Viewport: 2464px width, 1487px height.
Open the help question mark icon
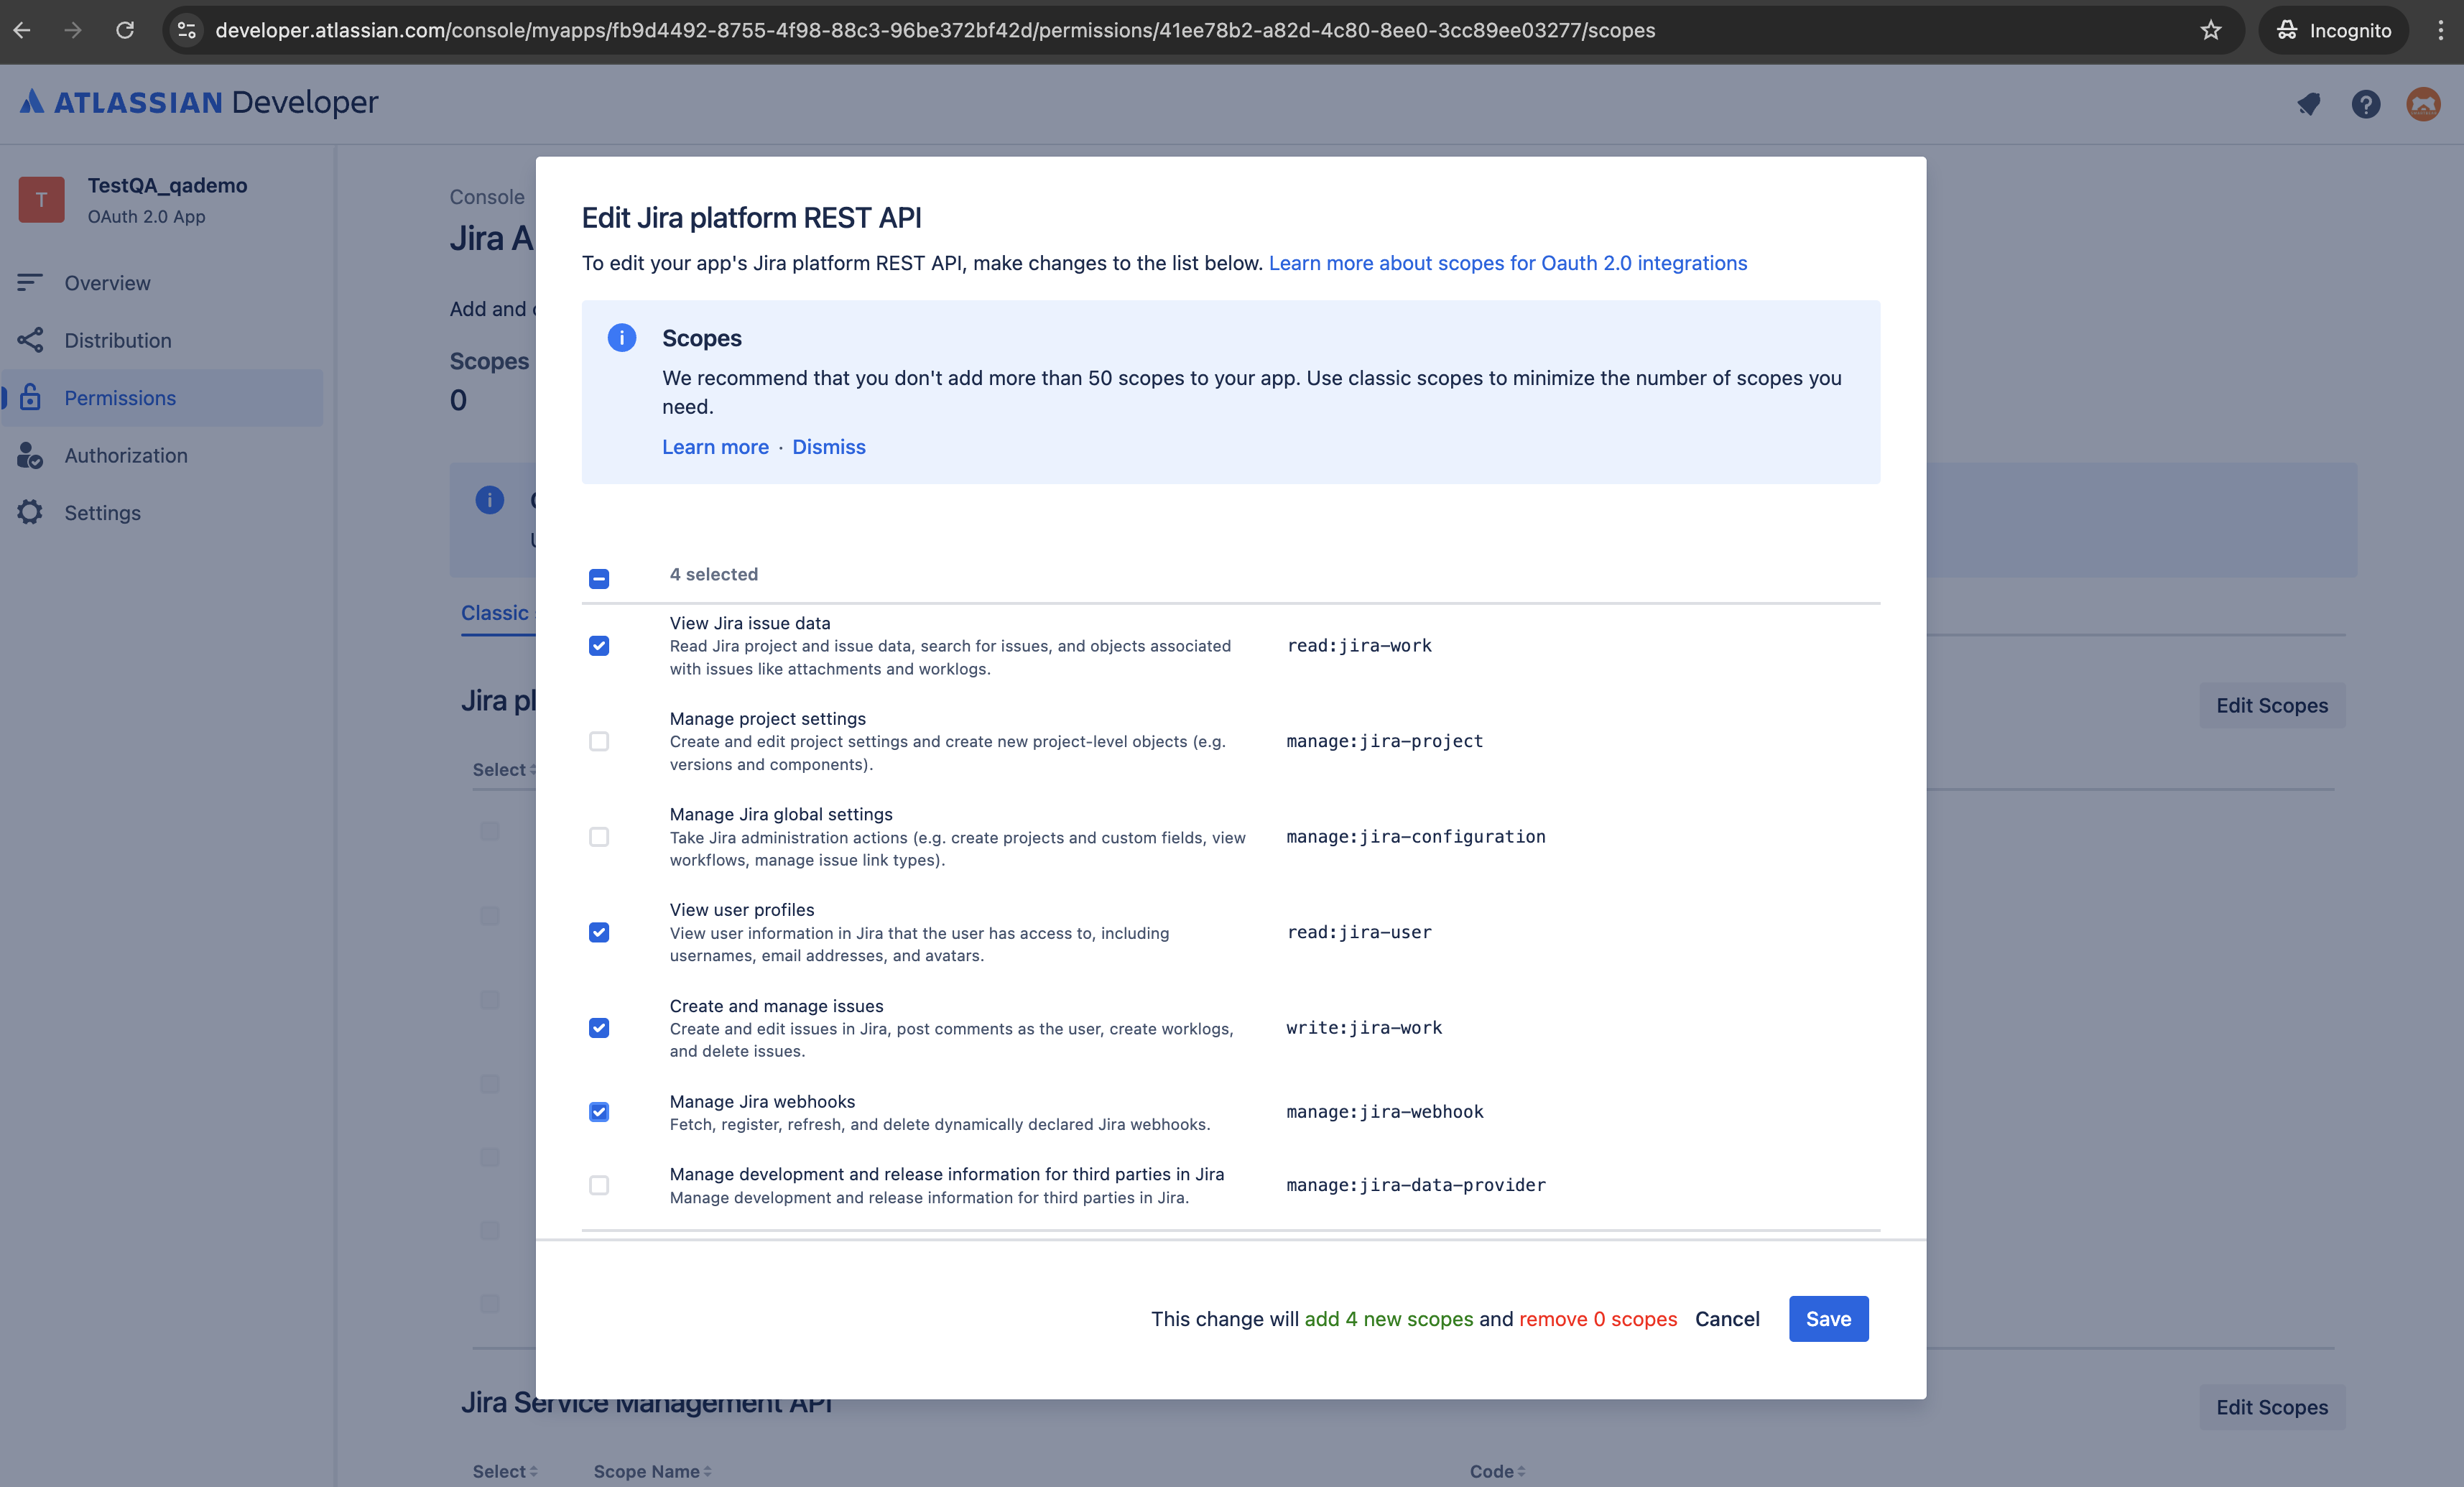[x=2365, y=104]
